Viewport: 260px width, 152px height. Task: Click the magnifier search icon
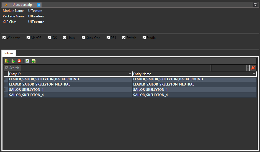tap(6, 68)
